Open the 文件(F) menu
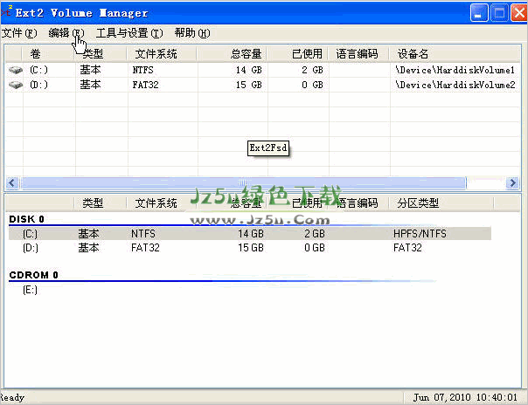528x405 pixels. [x=19, y=33]
